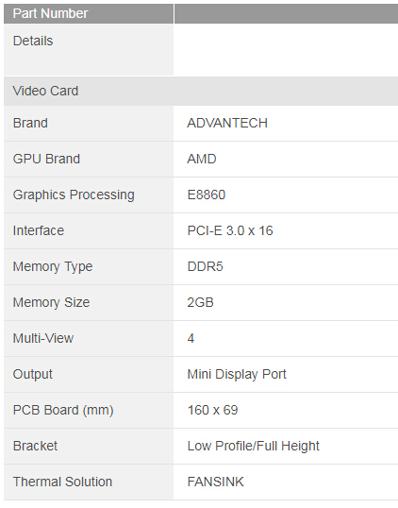Click the Low Profile/Full Height value
This screenshot has width=398, height=508.
[x=253, y=446]
